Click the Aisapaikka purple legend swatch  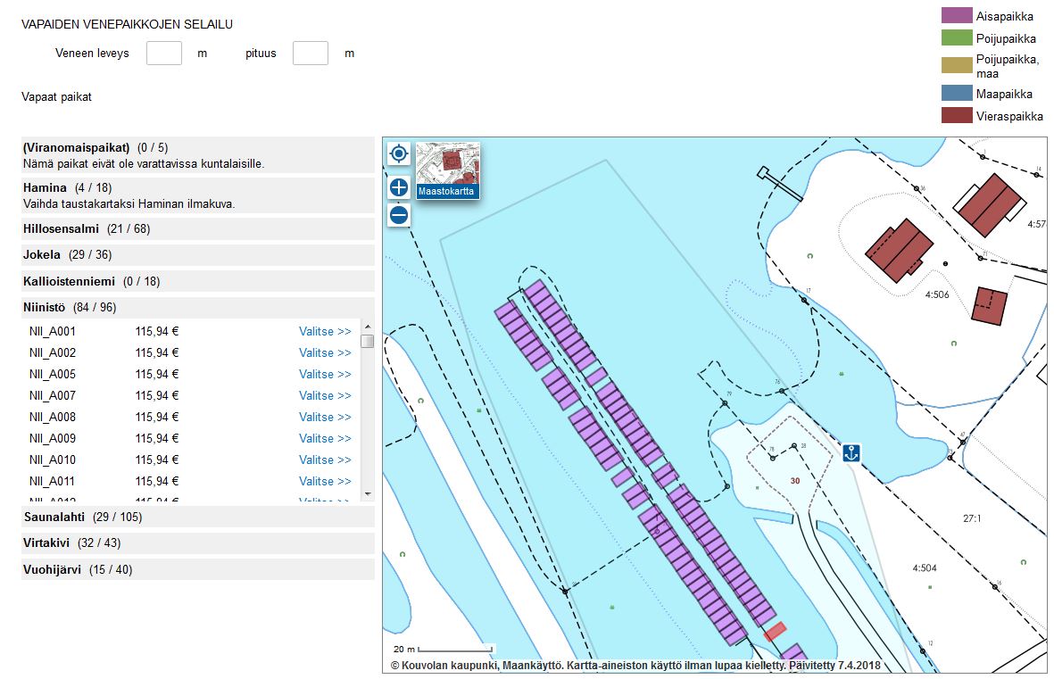tap(957, 15)
